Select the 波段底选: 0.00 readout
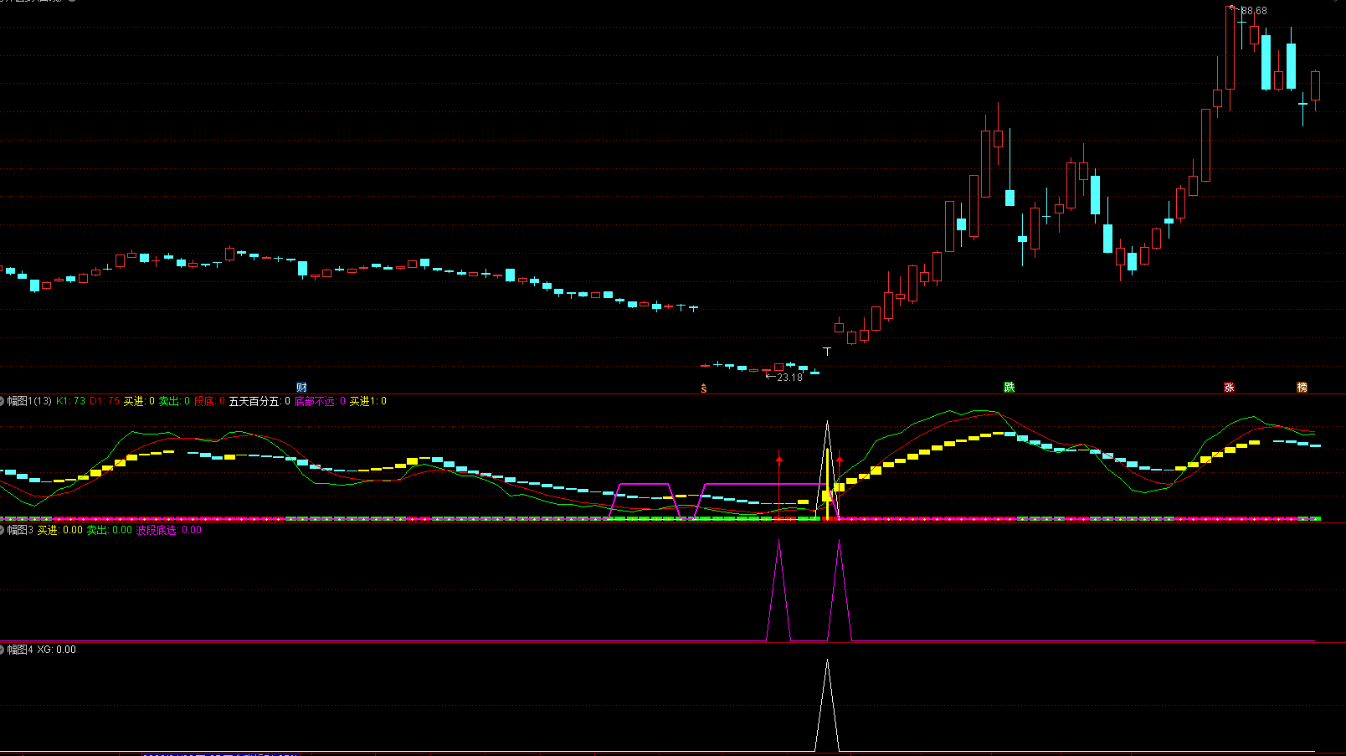This screenshot has width=1346, height=756. 169,530
